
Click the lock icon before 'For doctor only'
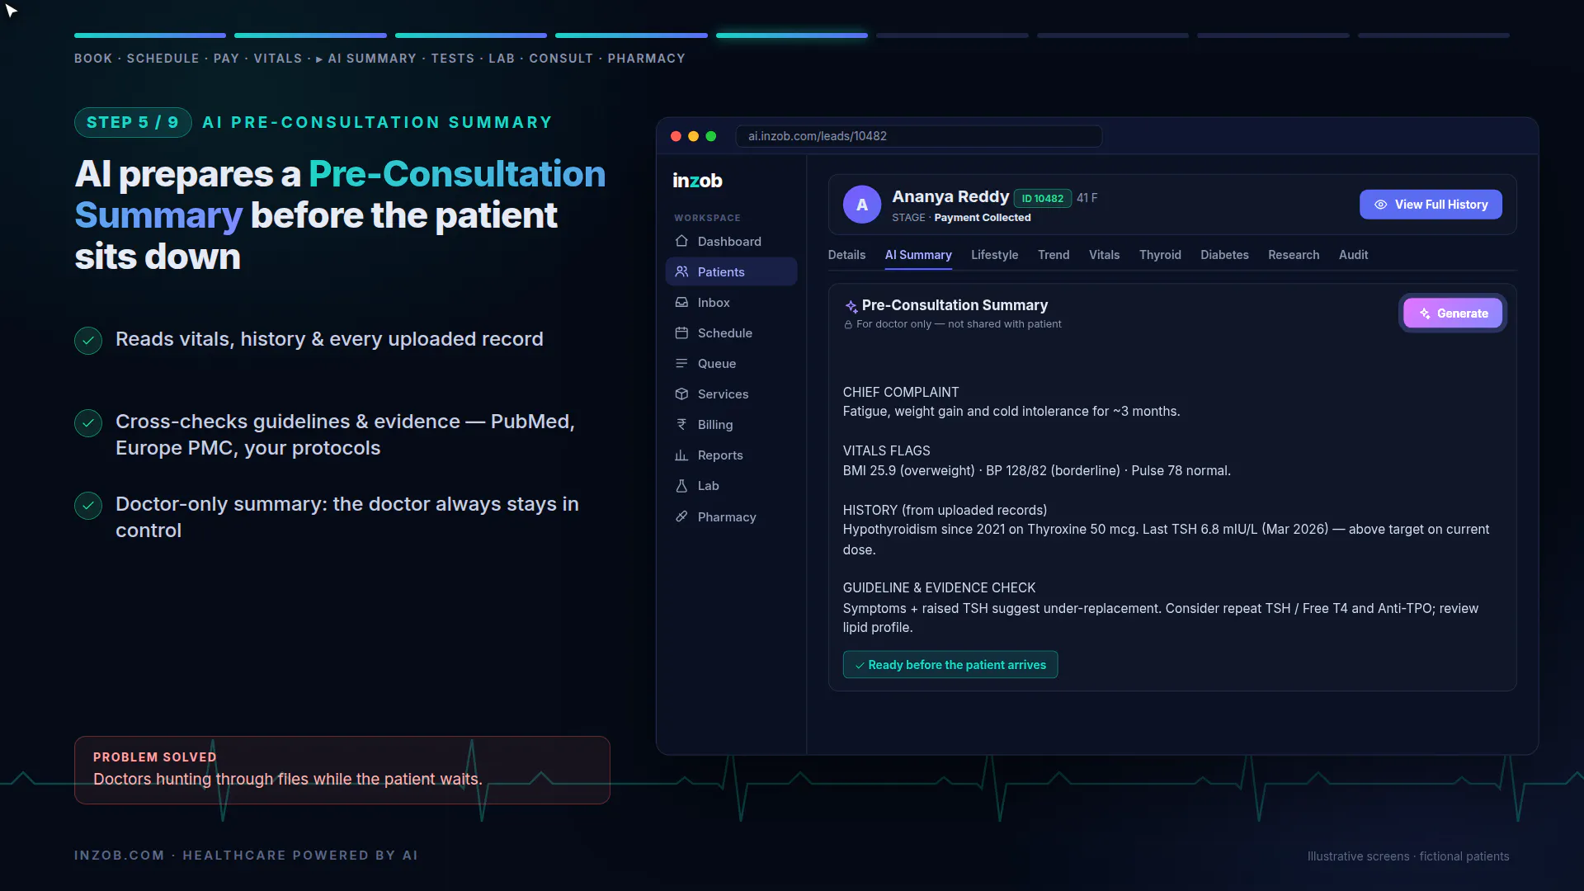point(848,325)
